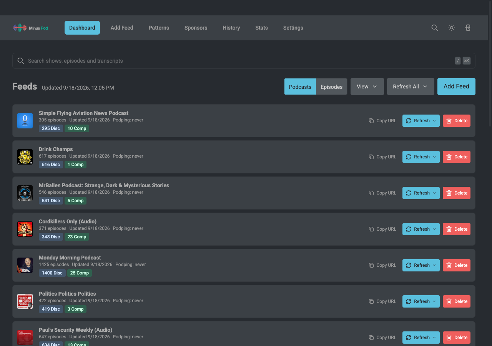Open Drink Champs artwork thumbnail
The image size is (492, 346).
pyautogui.click(x=25, y=157)
